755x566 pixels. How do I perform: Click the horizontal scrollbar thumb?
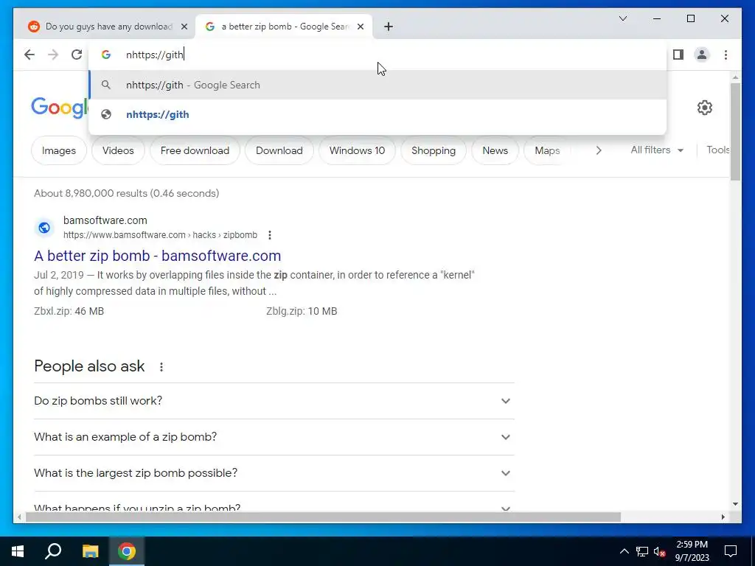click(x=323, y=517)
